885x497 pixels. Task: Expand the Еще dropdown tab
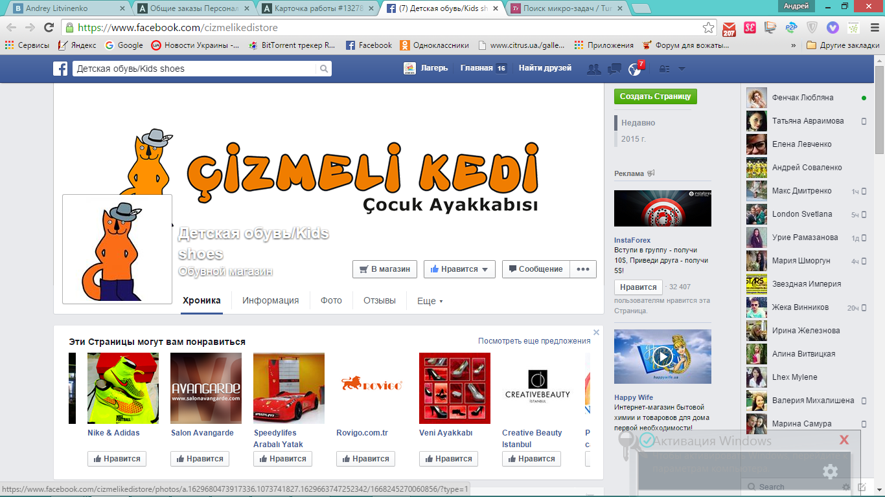430,301
